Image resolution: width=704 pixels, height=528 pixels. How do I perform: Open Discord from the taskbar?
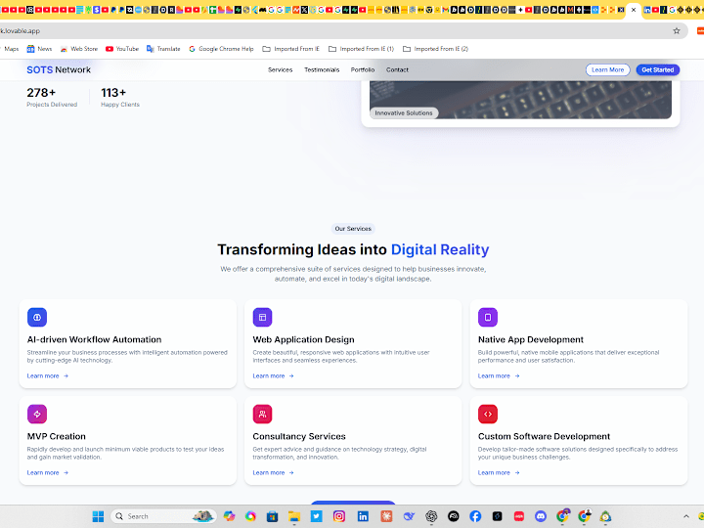pyautogui.click(x=541, y=516)
